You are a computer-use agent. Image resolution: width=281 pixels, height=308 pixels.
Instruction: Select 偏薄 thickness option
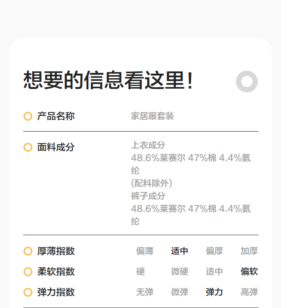(145, 251)
